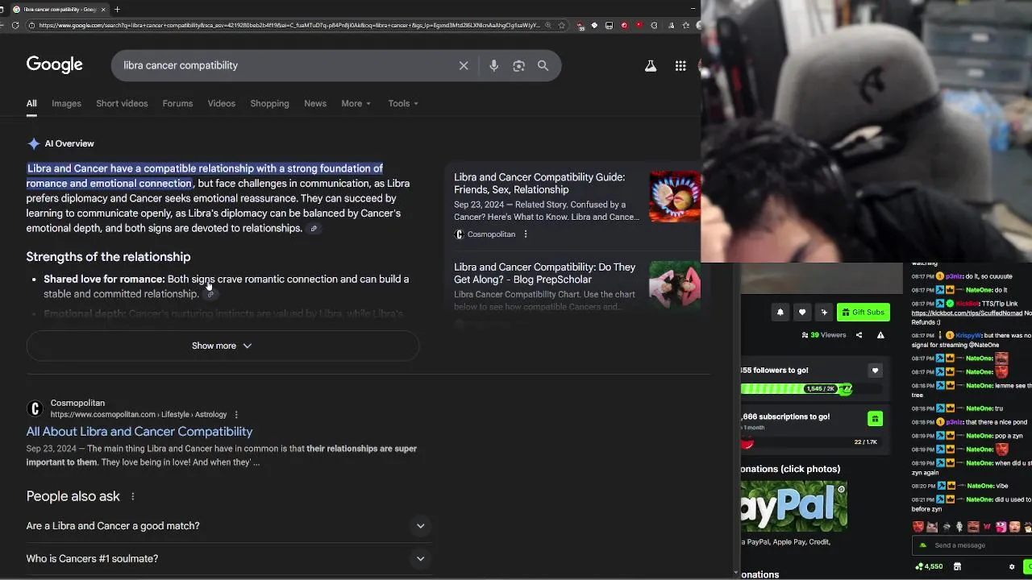Click the share icon next to Viewers
Image resolution: width=1032 pixels, height=580 pixels.
pos(859,335)
